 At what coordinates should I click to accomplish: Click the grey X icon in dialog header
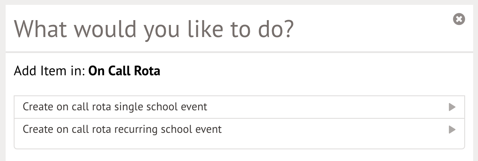point(459,19)
